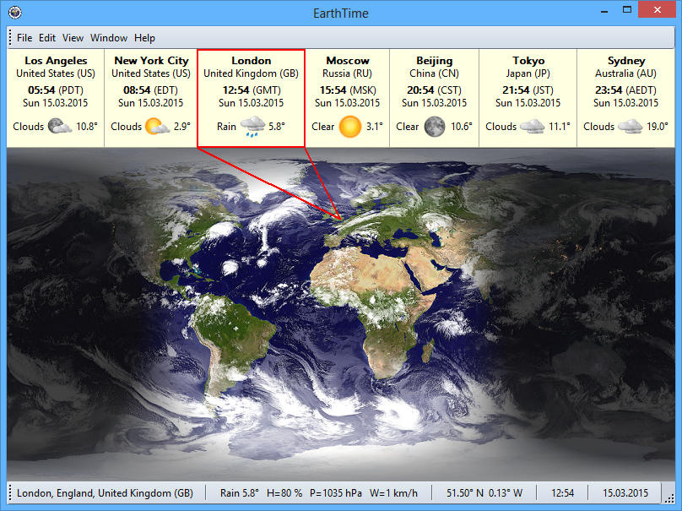Select the Moscow city heading
Viewport: 682px width, 511px height.
tap(348, 61)
